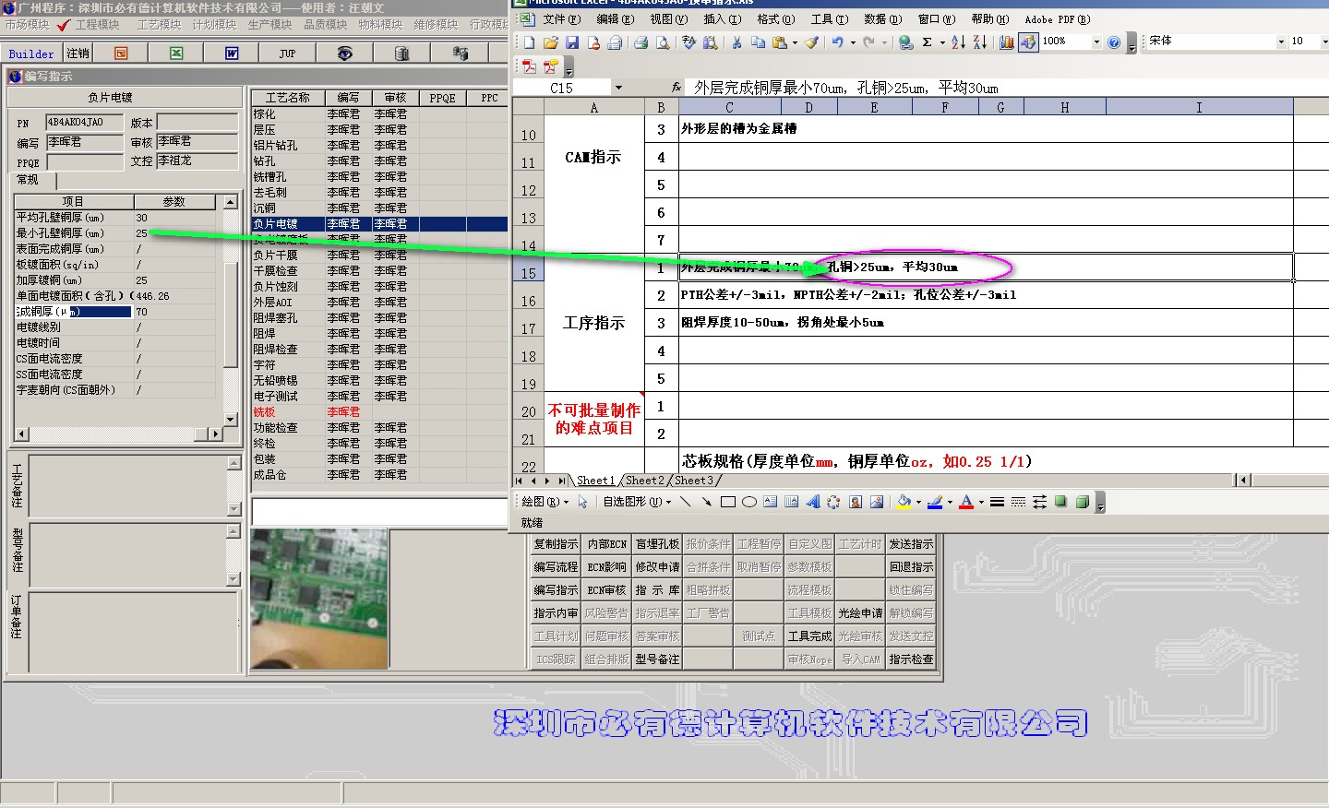Insert WordArt from the drawing toolbar
This screenshot has height=808, width=1329.
[x=812, y=502]
